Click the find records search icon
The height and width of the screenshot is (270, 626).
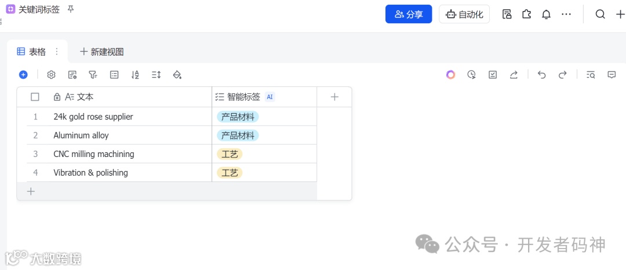(591, 75)
